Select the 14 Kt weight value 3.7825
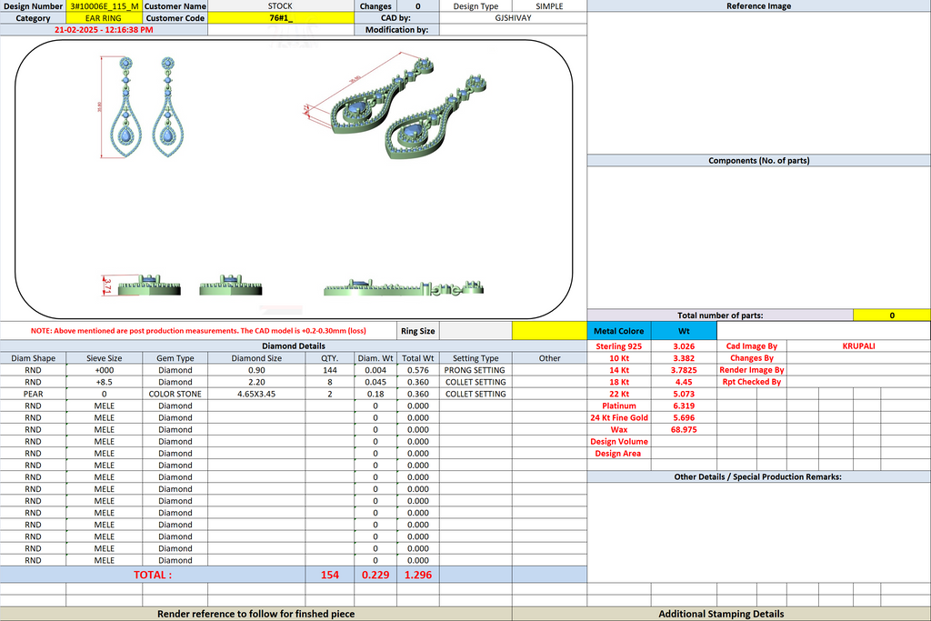 [684, 370]
